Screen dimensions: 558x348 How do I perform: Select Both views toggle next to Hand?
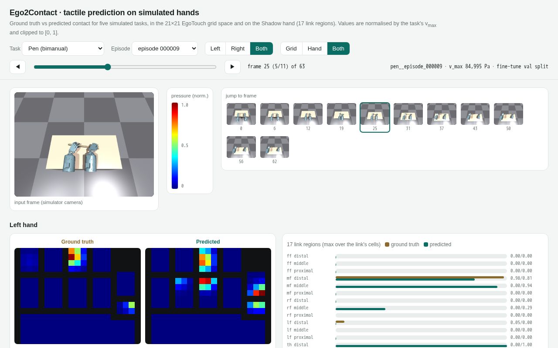[338, 48]
